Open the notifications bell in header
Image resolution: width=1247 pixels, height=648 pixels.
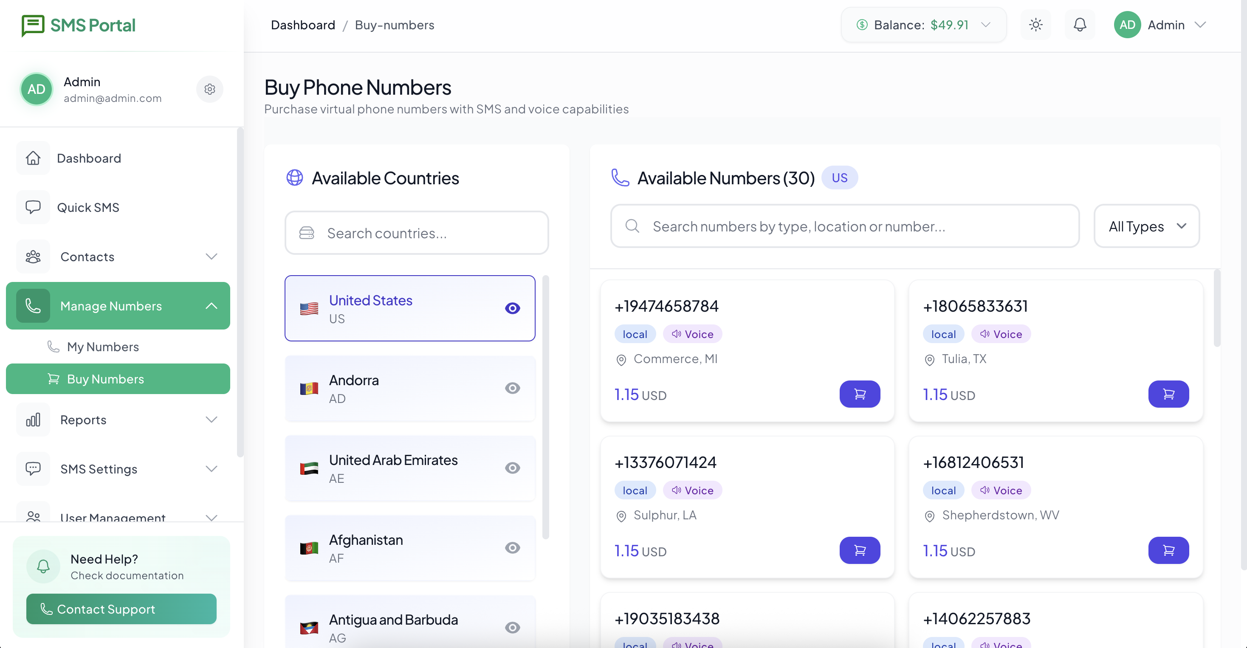[x=1080, y=25]
